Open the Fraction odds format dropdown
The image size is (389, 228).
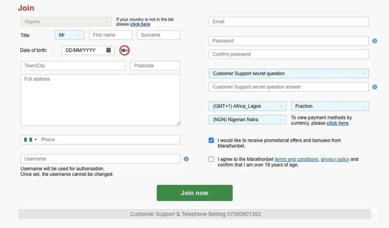[330, 106]
